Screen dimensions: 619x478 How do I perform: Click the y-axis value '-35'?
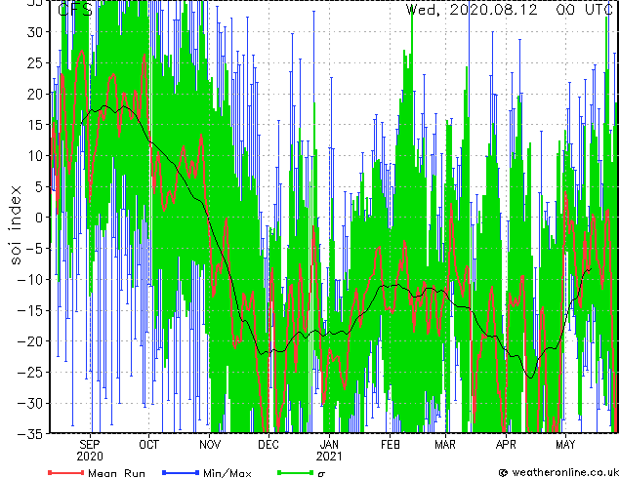point(31,434)
